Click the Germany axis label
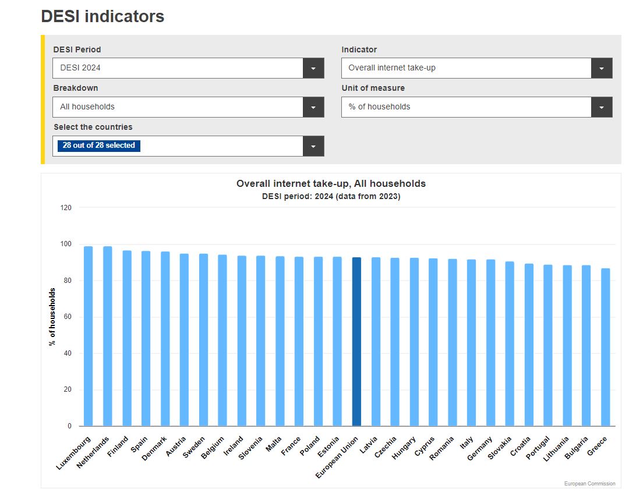This screenshot has height=493, width=636. tap(479, 448)
